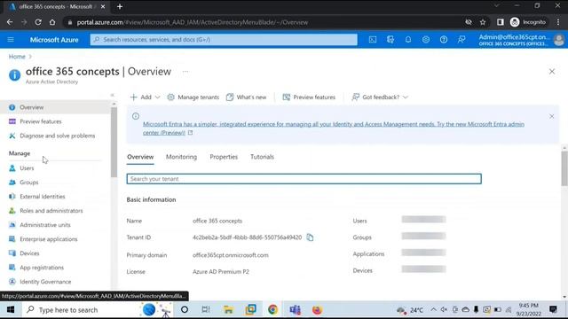Viewport: 568px width, 319px height.
Task: Copy the Tenant ID to clipboard
Action: tap(310, 237)
